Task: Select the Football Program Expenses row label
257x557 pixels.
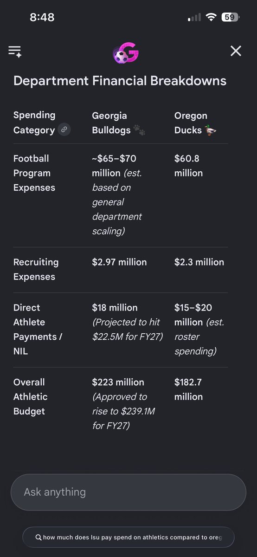Action: 34,173
